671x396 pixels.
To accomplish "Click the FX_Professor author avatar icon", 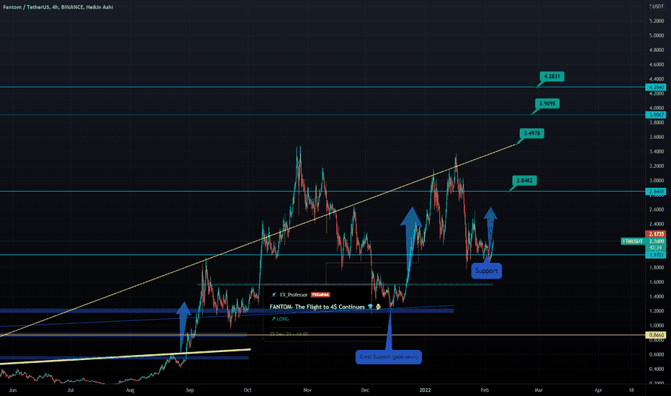I will pyautogui.click(x=274, y=294).
